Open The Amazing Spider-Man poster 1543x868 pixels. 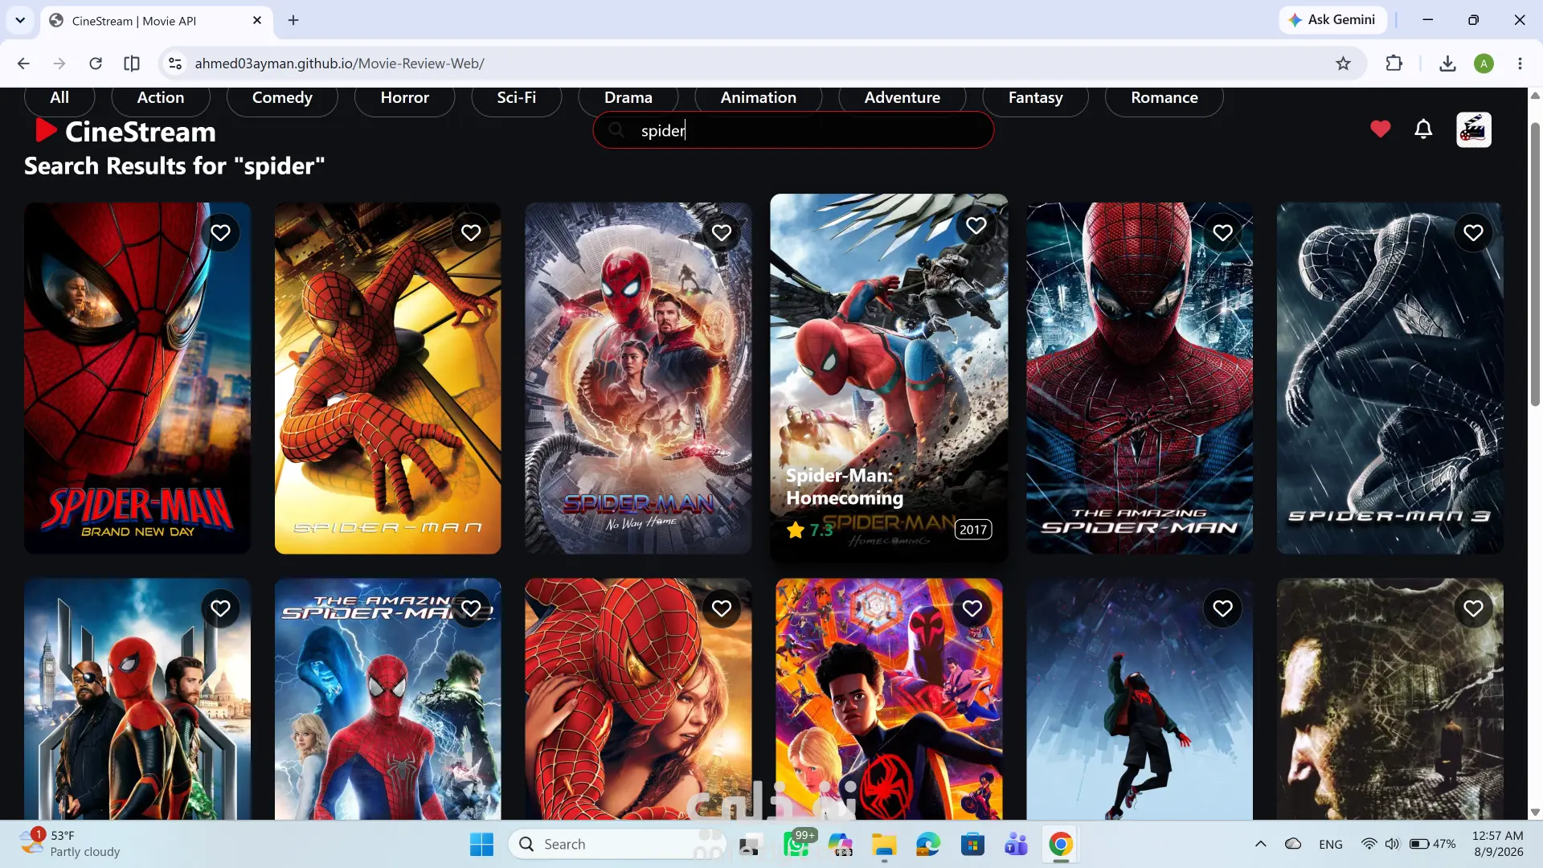(1140, 378)
